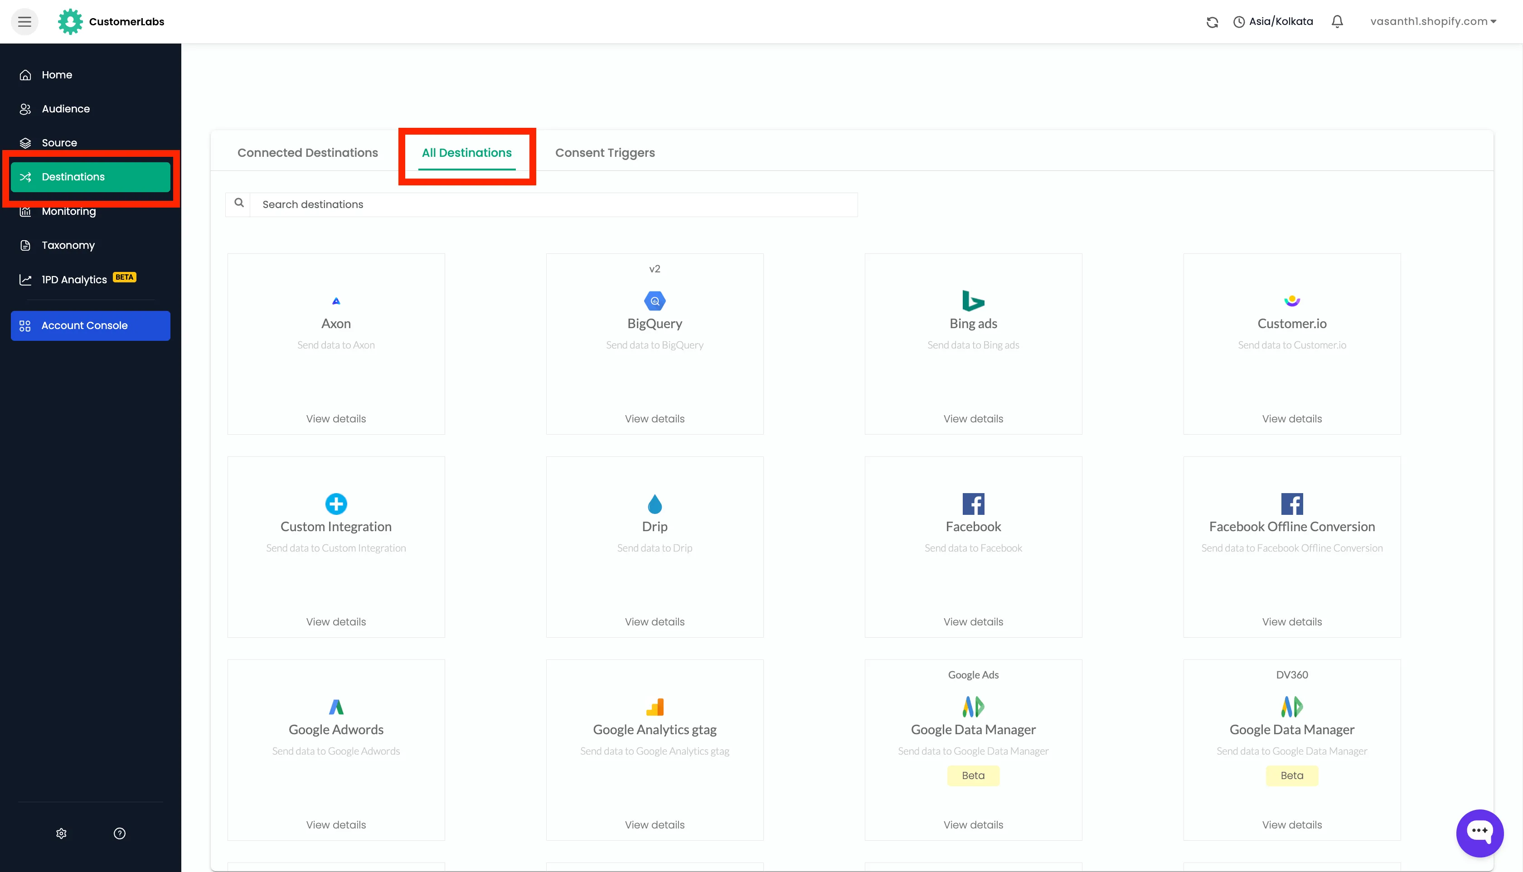Viewport: 1523px width, 872px height.
Task: Select the All Destinations tab
Action: click(x=466, y=153)
